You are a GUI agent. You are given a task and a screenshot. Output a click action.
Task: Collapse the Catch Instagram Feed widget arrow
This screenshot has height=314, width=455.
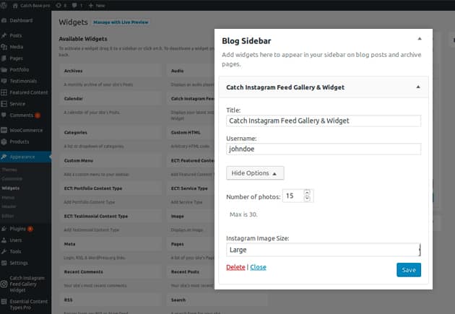[418, 87]
